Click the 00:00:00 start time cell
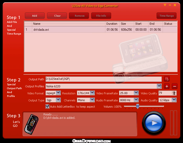This screenshot has width=183, height=143. [x=141, y=30]
